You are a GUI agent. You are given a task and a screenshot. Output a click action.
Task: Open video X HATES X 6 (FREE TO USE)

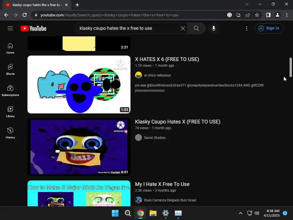click(x=167, y=59)
